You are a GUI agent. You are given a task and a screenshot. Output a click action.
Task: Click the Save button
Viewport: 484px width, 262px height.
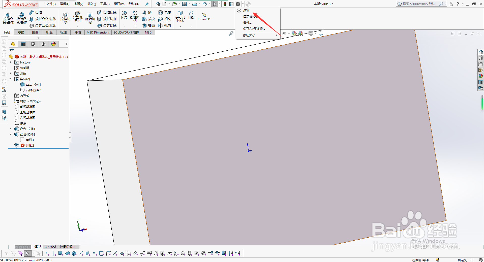[x=185, y=4]
